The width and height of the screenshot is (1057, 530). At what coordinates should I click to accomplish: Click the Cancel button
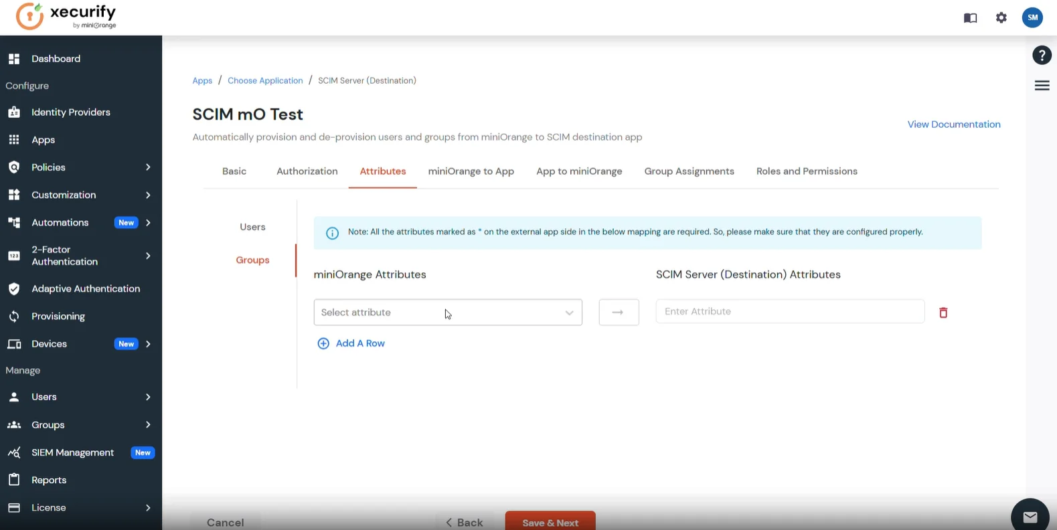click(226, 522)
